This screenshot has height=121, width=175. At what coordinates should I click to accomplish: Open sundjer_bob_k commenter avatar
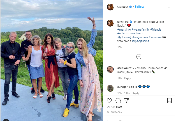pyautogui.click(x=110, y=88)
